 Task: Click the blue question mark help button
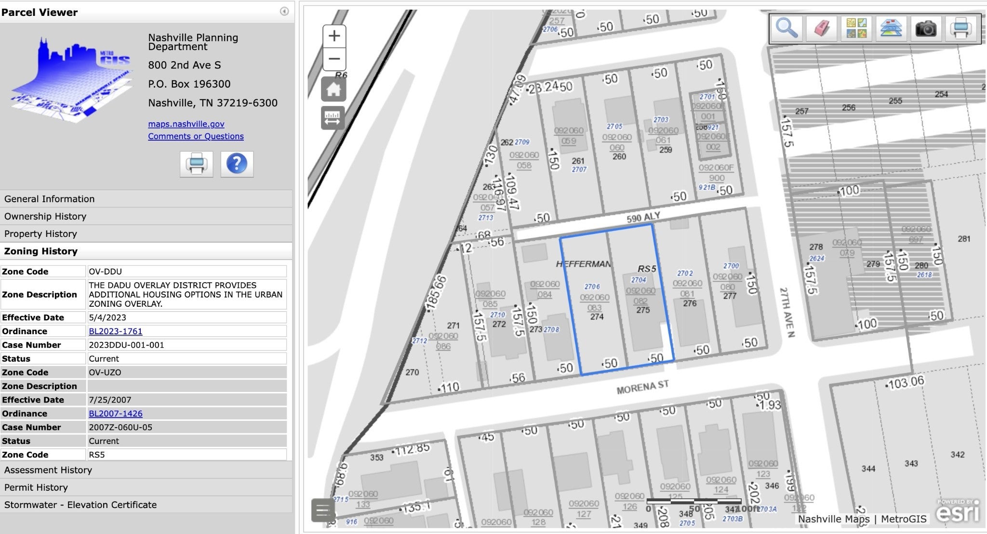(x=237, y=164)
